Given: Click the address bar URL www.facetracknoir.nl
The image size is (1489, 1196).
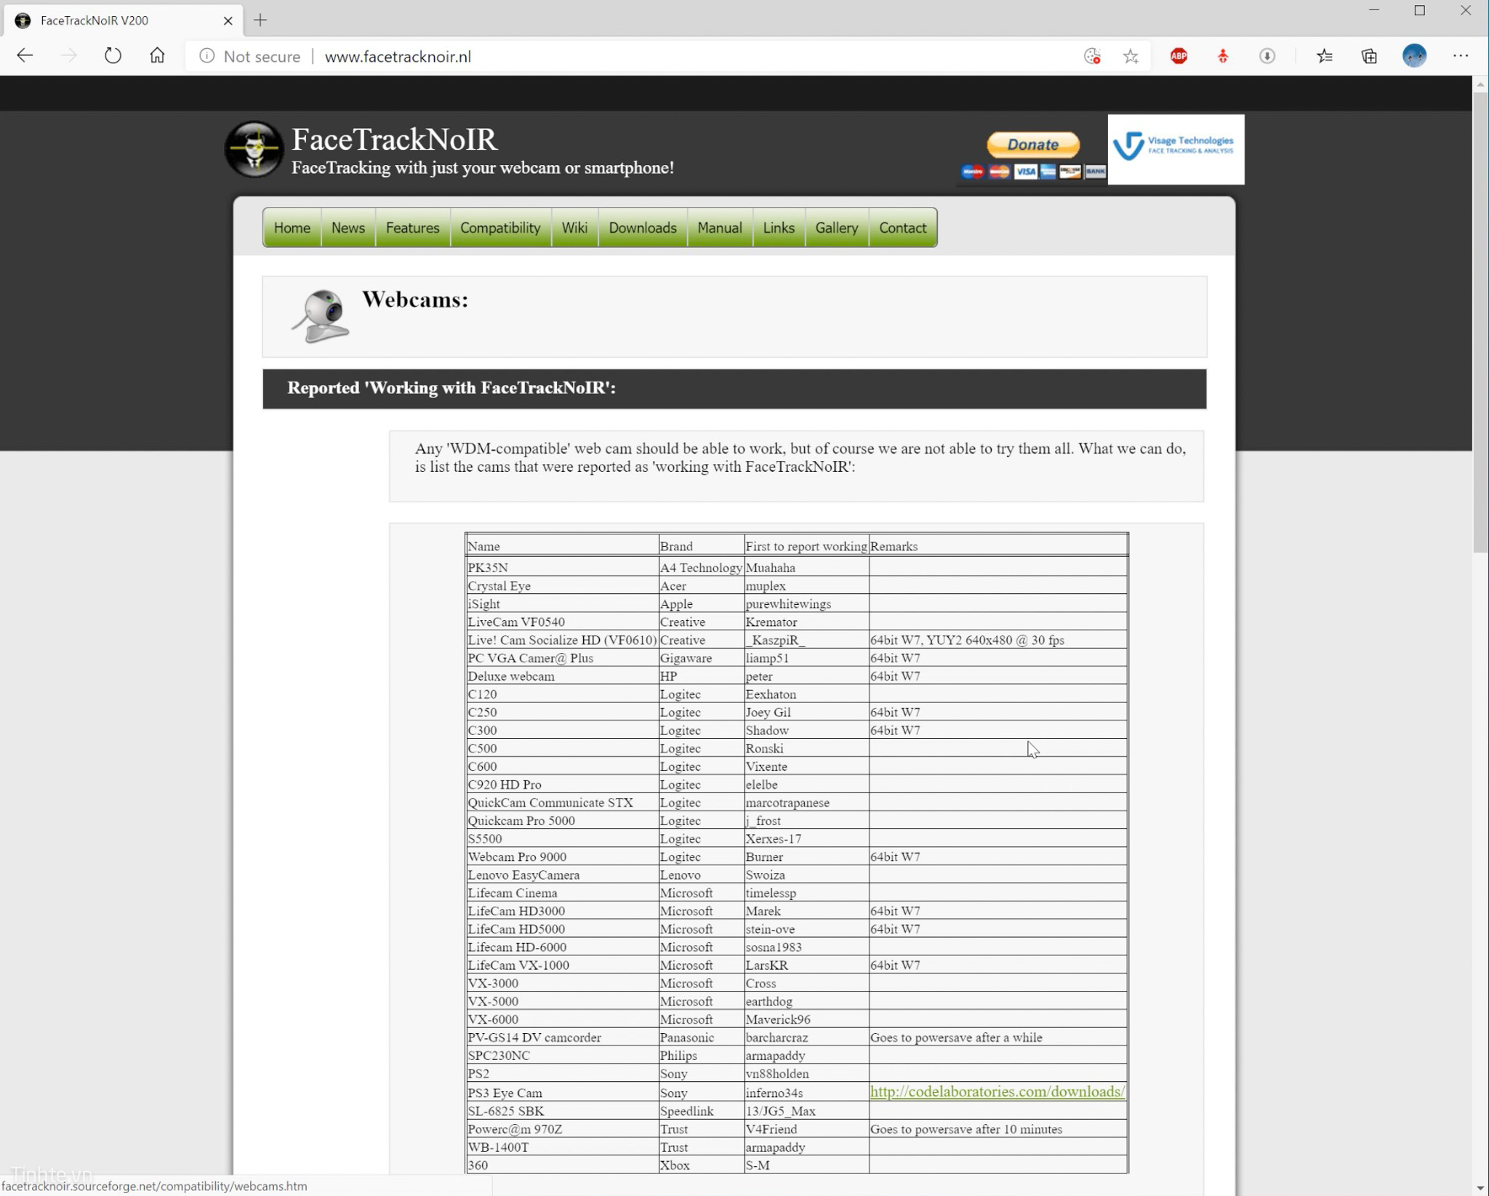Looking at the screenshot, I should (398, 56).
